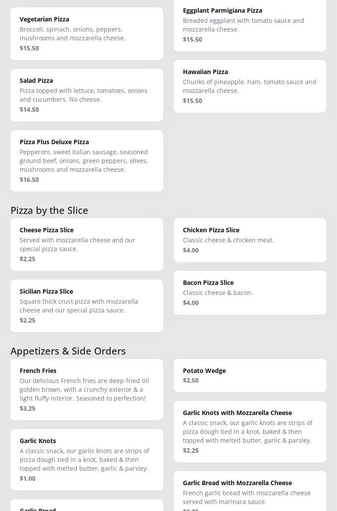This screenshot has height=511, width=337.
Task: Select the Pizza Plus Deluxe Pizza card
Action: point(87,160)
